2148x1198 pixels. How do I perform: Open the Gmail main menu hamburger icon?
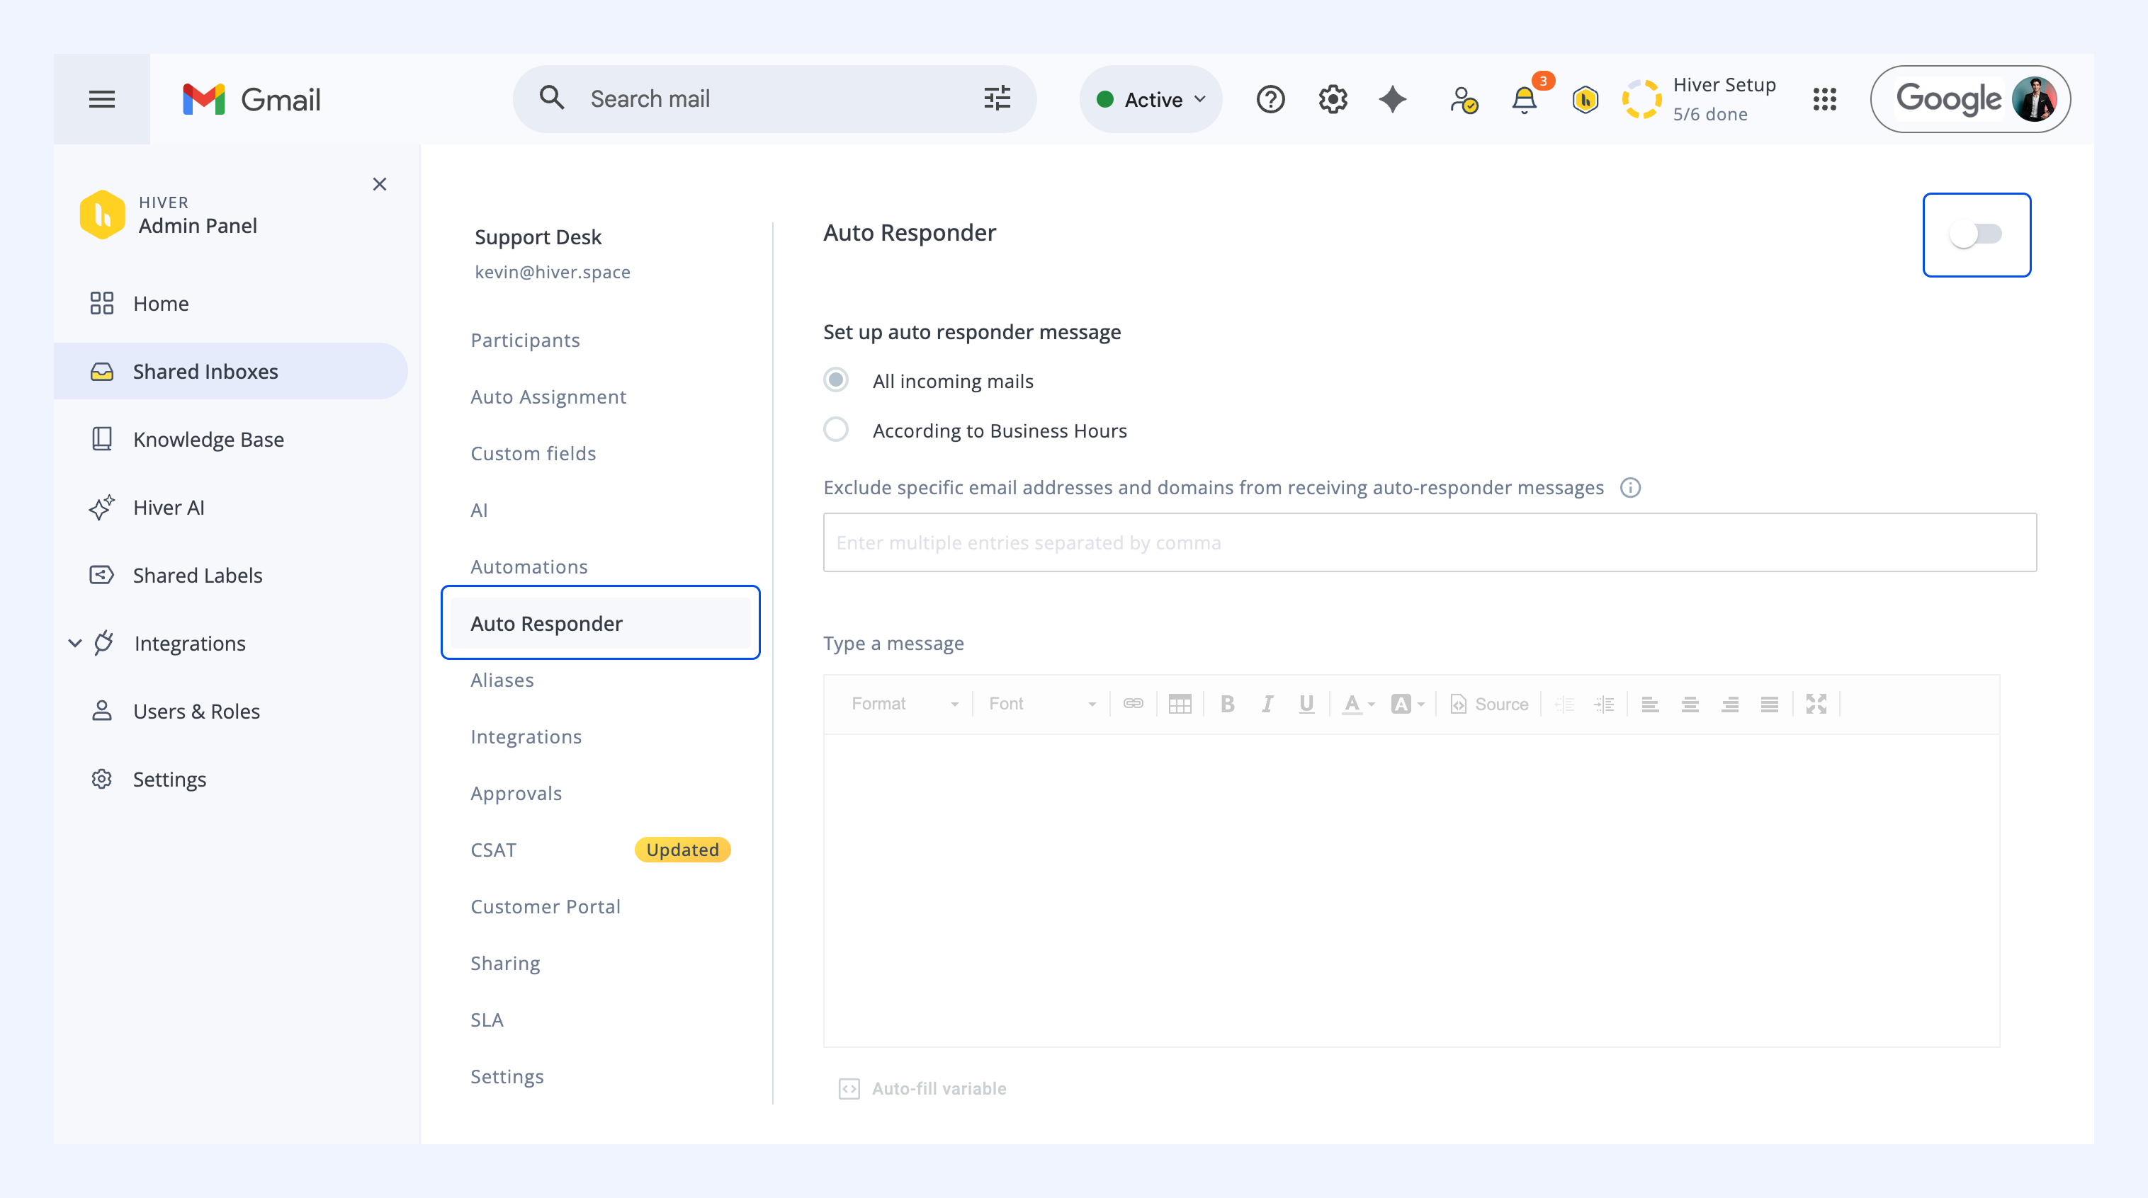[x=102, y=99]
